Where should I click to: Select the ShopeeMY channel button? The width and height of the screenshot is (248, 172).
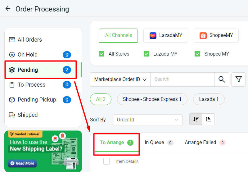(x=216, y=35)
